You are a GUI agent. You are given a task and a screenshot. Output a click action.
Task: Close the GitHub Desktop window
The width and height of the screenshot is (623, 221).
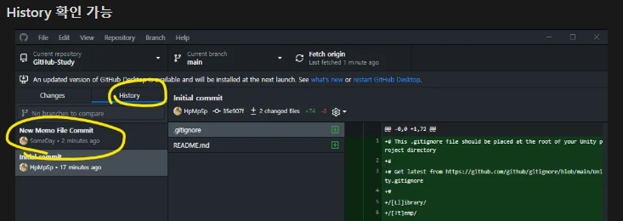tap(596, 37)
